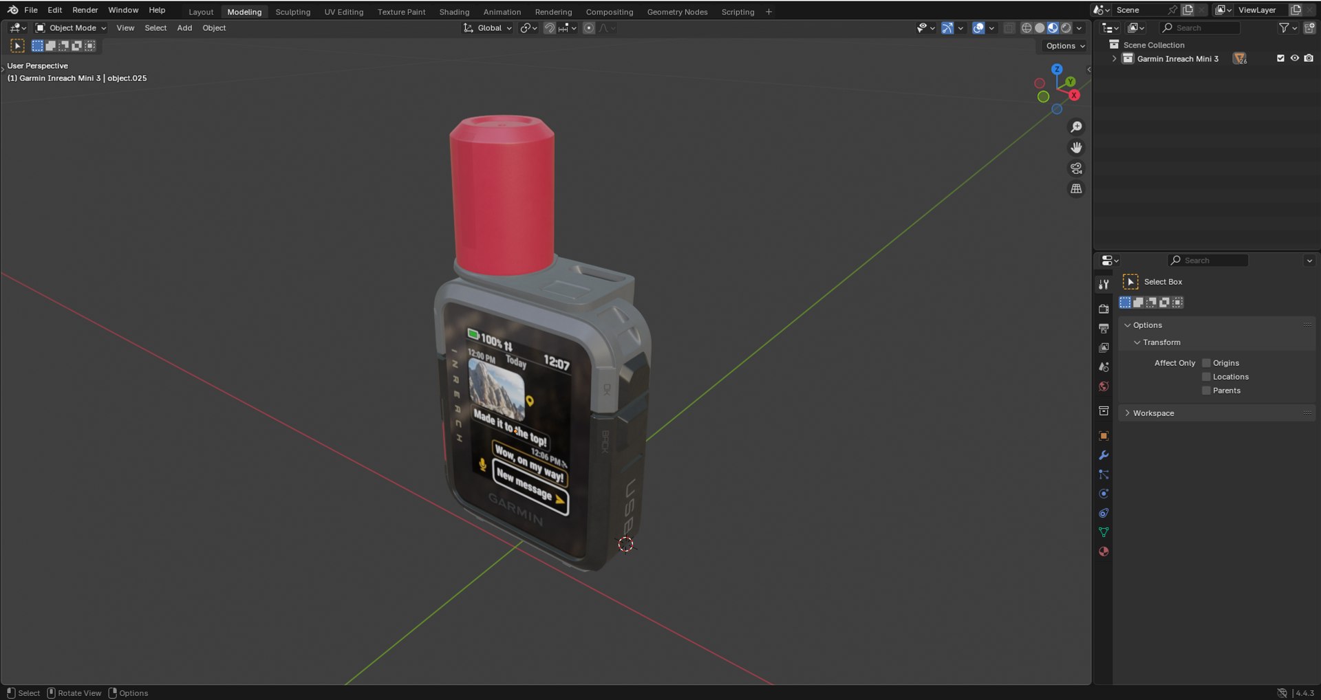Toggle snapping magnet in viewport header
1321x700 pixels.
coord(549,28)
